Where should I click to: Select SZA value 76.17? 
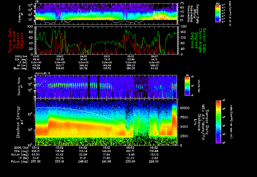[x=107, y=59]
